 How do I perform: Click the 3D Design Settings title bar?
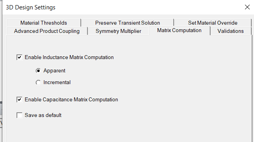[123, 7]
